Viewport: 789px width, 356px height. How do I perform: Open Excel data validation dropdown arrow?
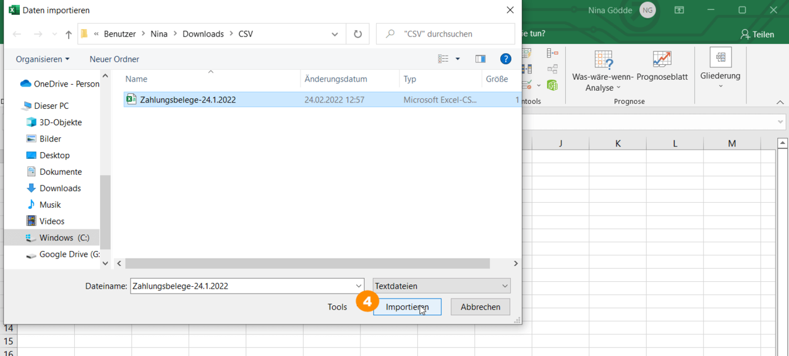point(539,85)
